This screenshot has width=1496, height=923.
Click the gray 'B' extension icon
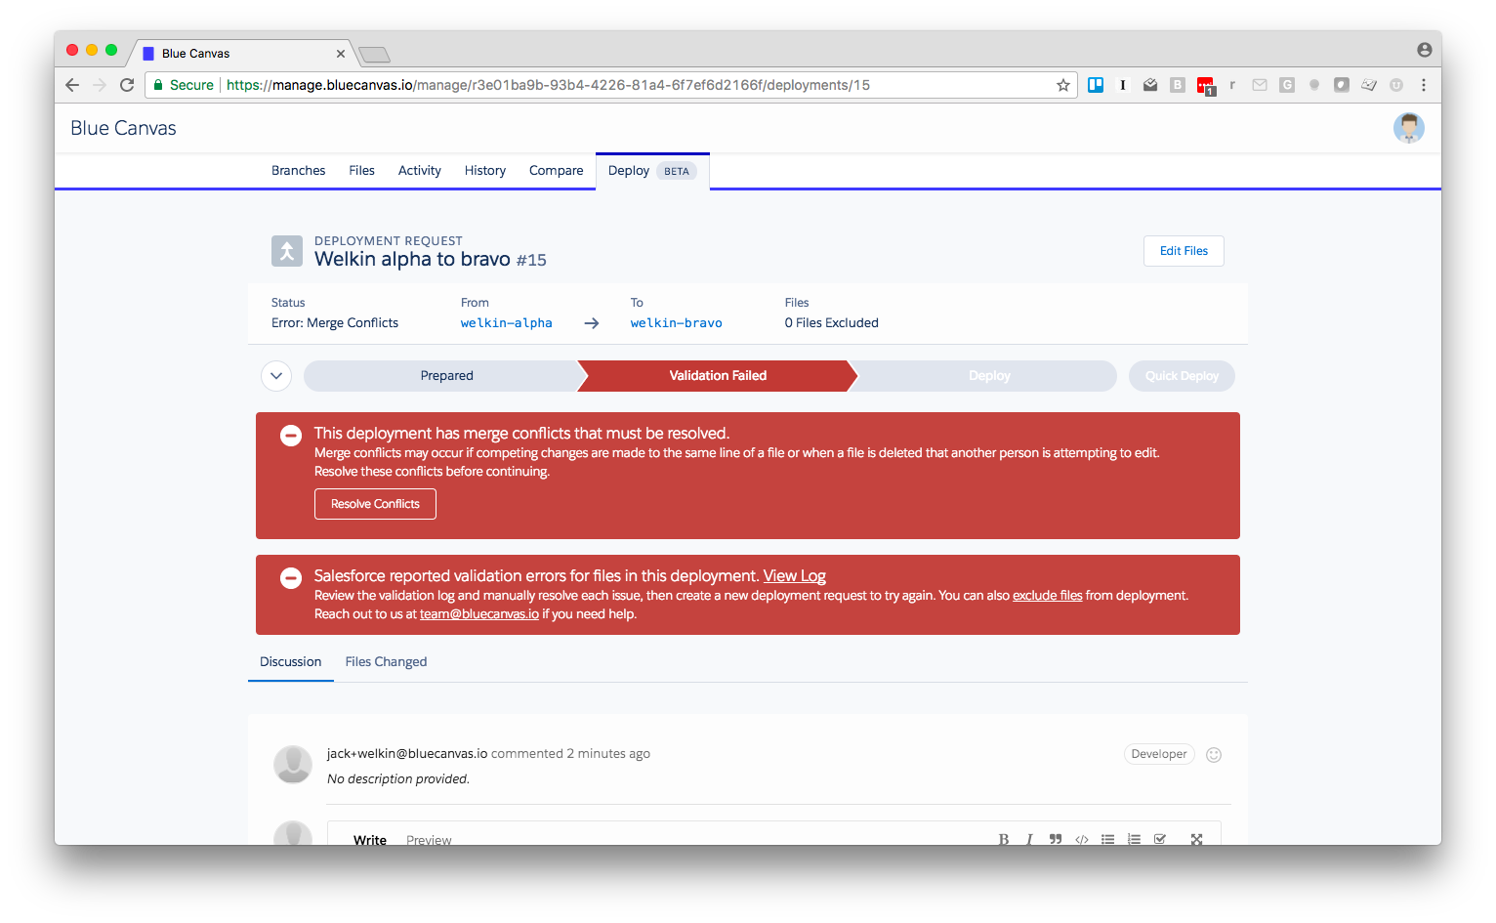point(1178,85)
